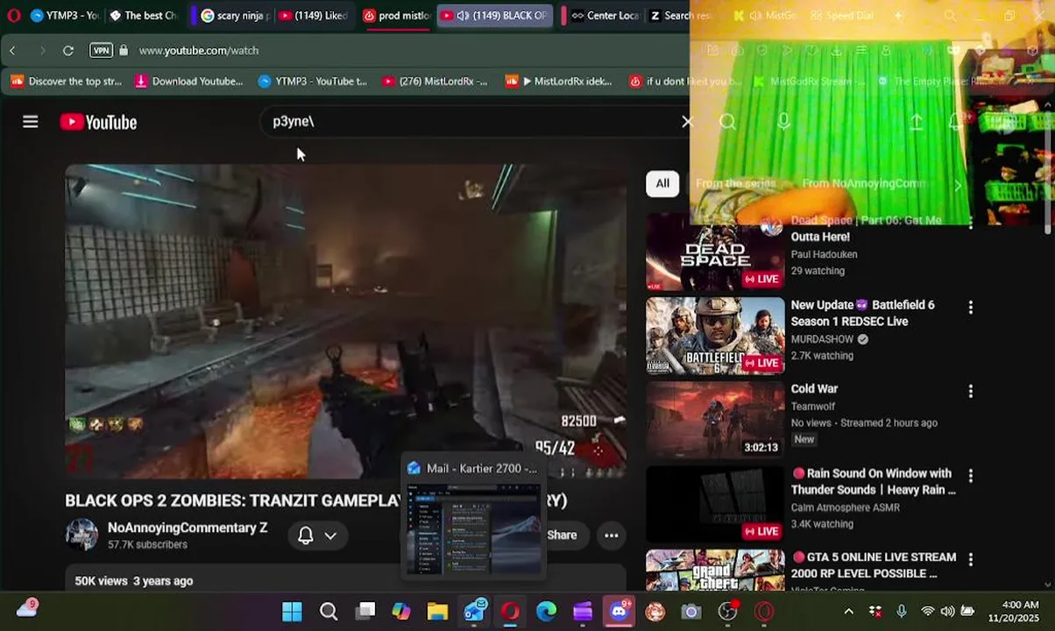Open 'Discover the top str...' bookmark
Screen dimensions: 1055x631
[67, 82]
